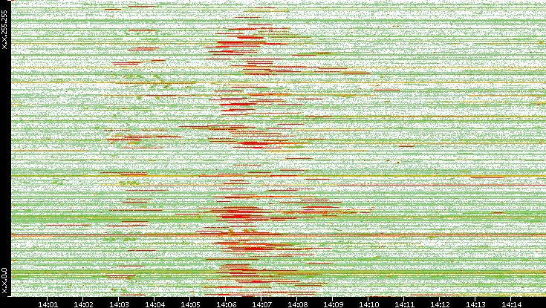The image size is (546, 308).
Task: Click the 14:13 time axis label
Action: pyautogui.click(x=475, y=304)
